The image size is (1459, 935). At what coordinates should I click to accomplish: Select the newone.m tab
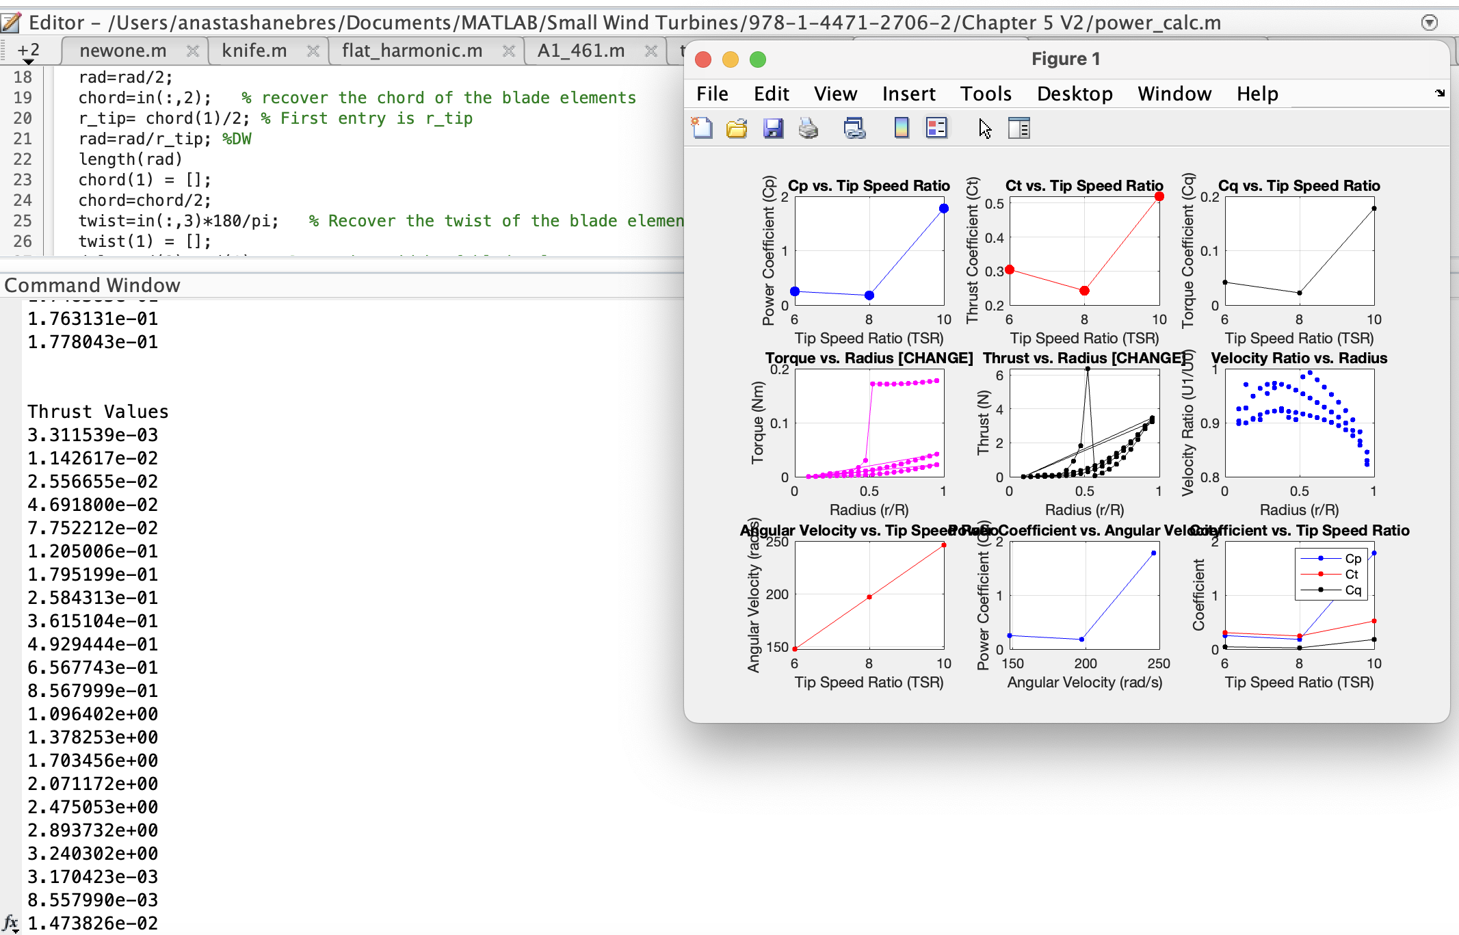point(123,51)
